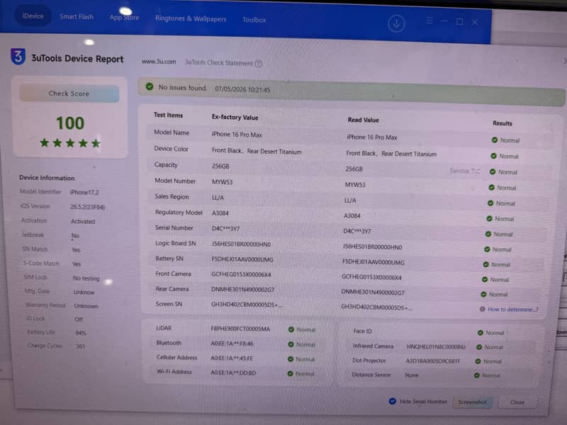Click Normal status icon for Sales Region

pyautogui.click(x=490, y=203)
